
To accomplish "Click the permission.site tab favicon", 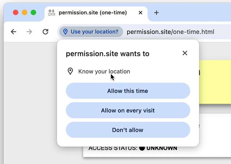I will tap(52, 13).
